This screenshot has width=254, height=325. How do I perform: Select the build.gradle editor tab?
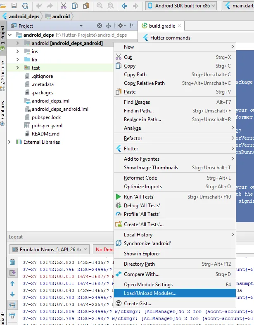(161, 26)
